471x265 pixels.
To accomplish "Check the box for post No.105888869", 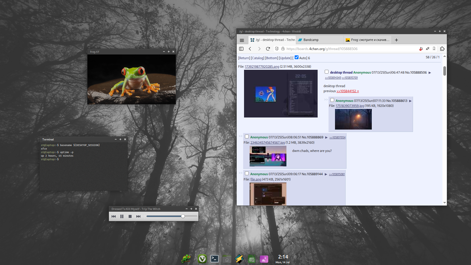I will click(247, 137).
